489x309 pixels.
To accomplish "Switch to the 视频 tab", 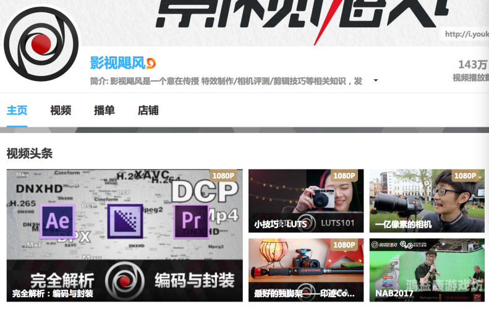I will pyautogui.click(x=61, y=111).
